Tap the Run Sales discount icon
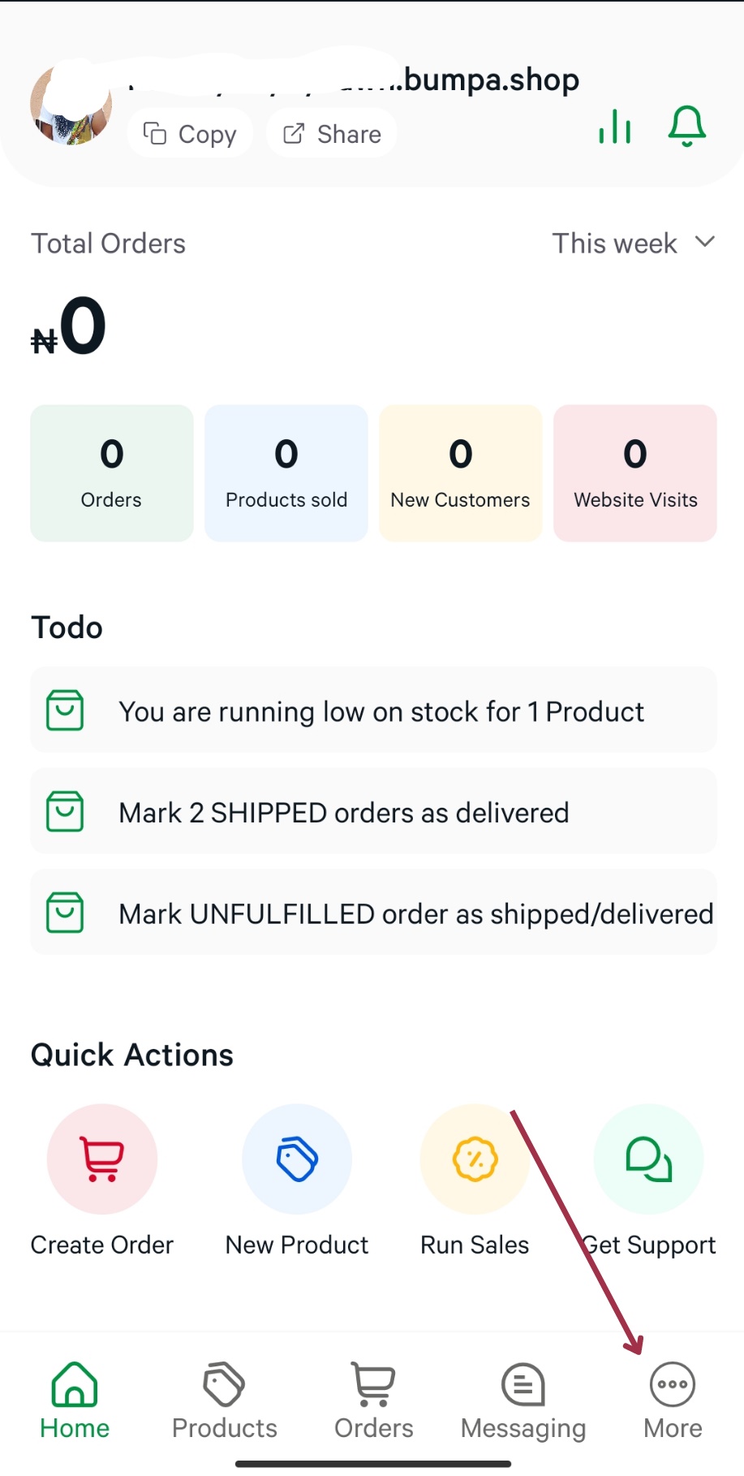This screenshot has width=744, height=1476. tap(475, 1159)
